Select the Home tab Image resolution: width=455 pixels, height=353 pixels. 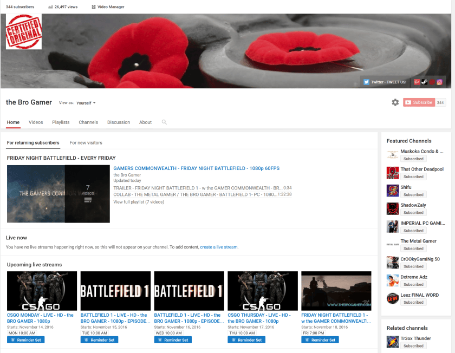click(13, 122)
